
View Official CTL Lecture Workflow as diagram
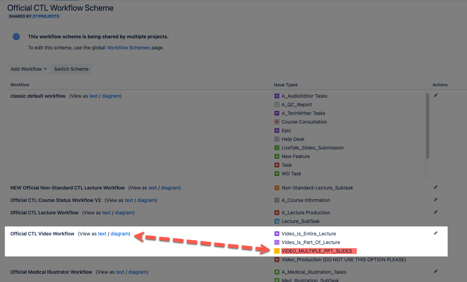(x=124, y=213)
